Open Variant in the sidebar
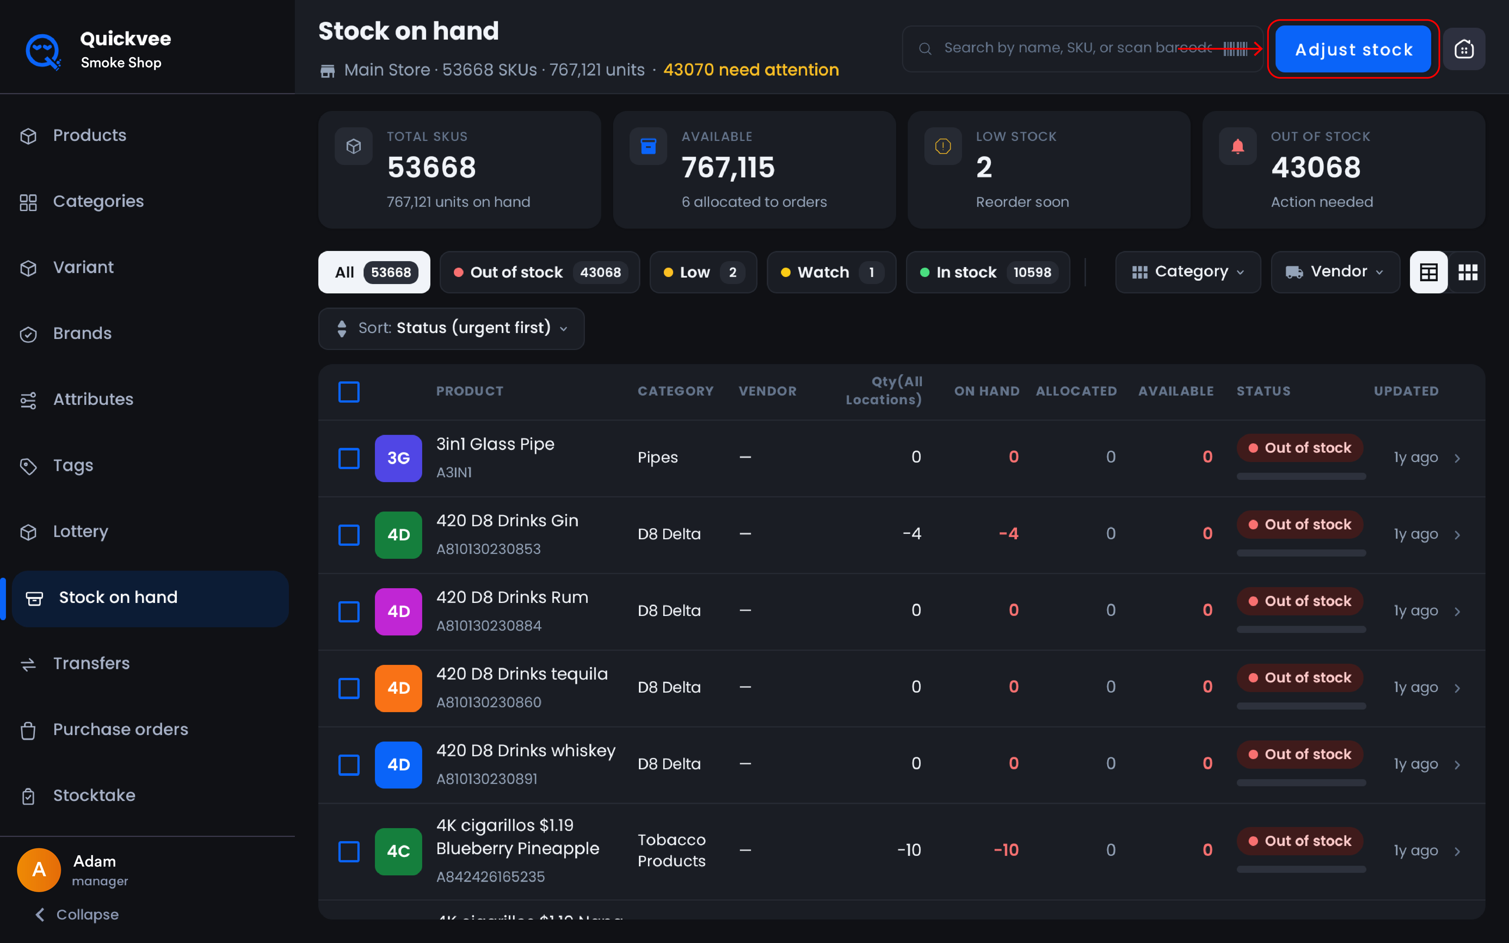1509x943 pixels. click(x=83, y=268)
